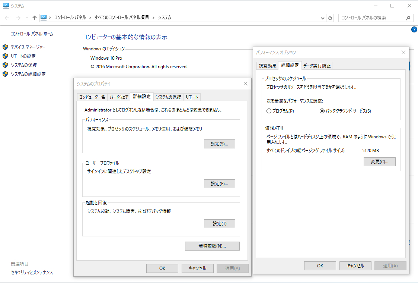Click 変更(C)... for virtual memory

[x=380, y=162]
